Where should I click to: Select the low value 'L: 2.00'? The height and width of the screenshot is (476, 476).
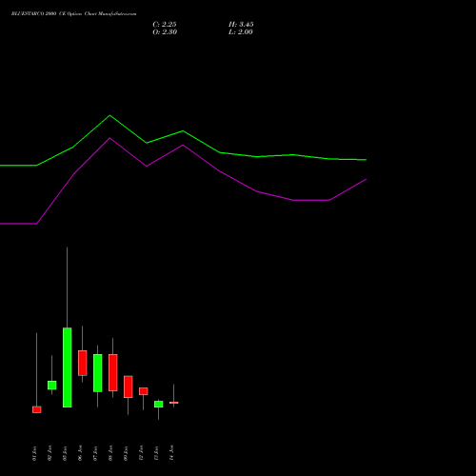[x=241, y=32]
